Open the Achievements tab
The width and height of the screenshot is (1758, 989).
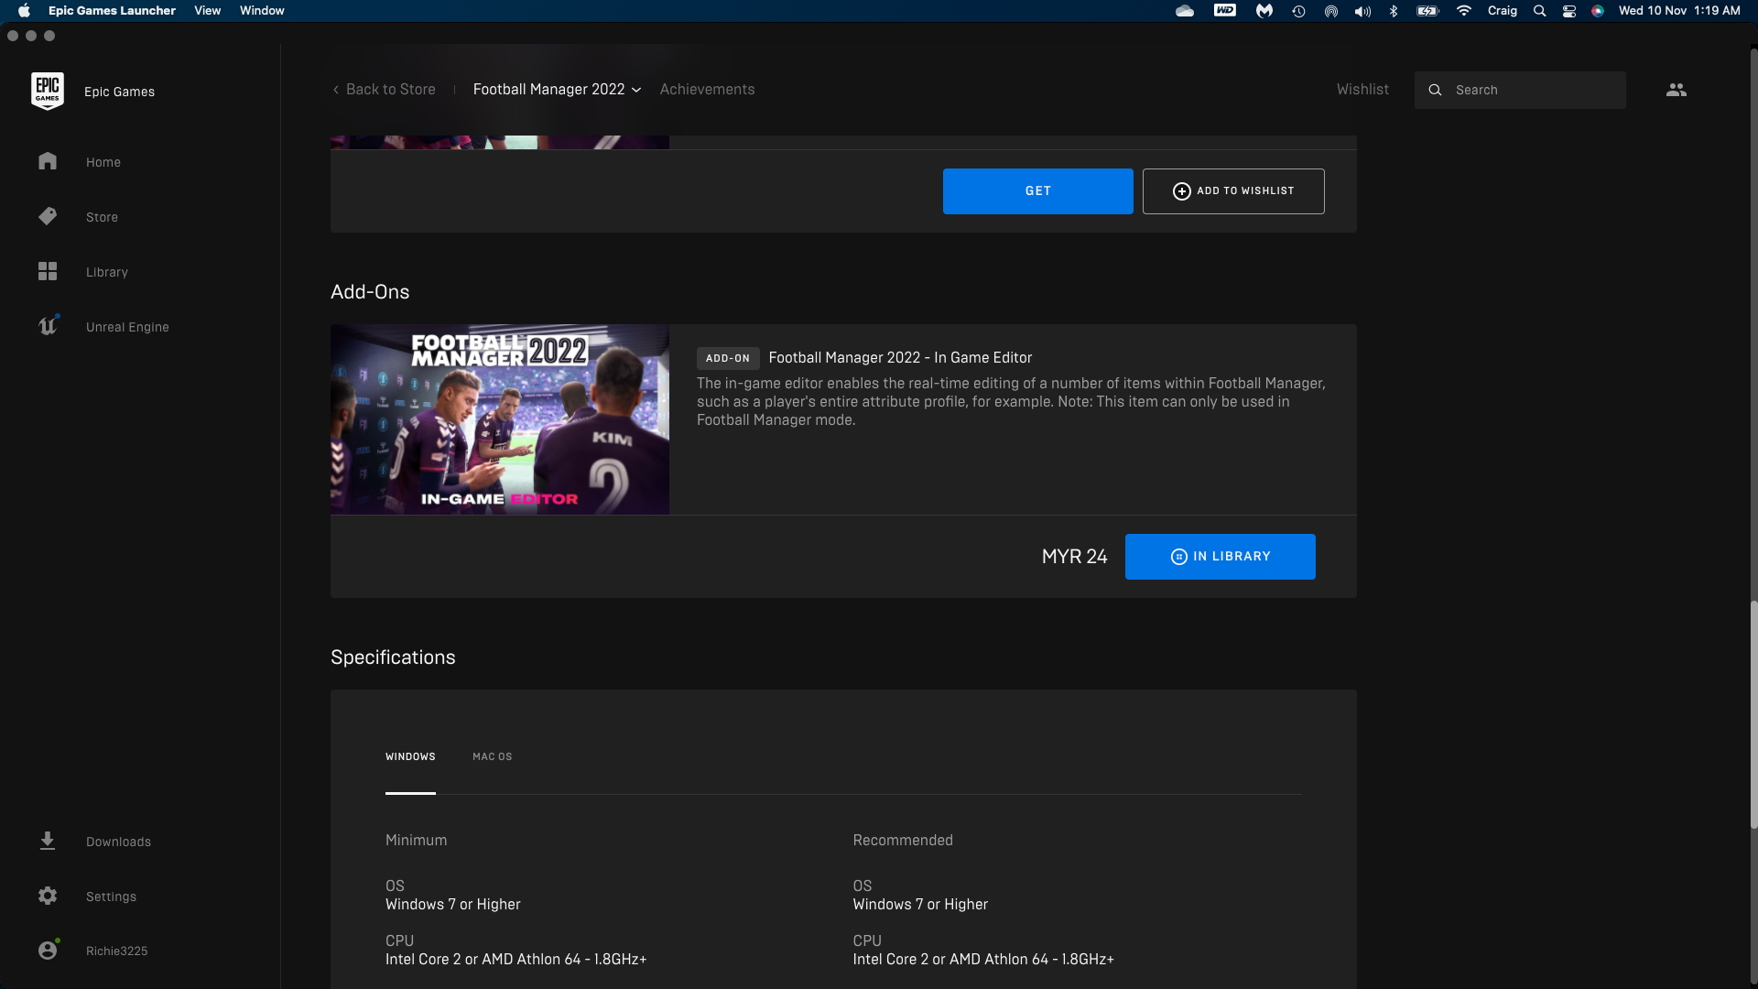[x=707, y=89]
